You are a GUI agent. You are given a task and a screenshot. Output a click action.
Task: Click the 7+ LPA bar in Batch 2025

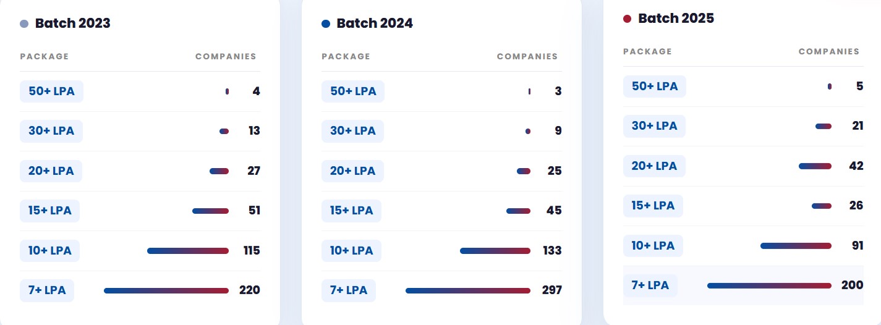pos(769,285)
